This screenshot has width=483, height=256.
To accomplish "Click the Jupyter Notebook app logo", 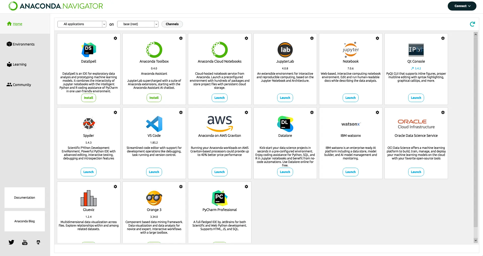I will [x=351, y=50].
